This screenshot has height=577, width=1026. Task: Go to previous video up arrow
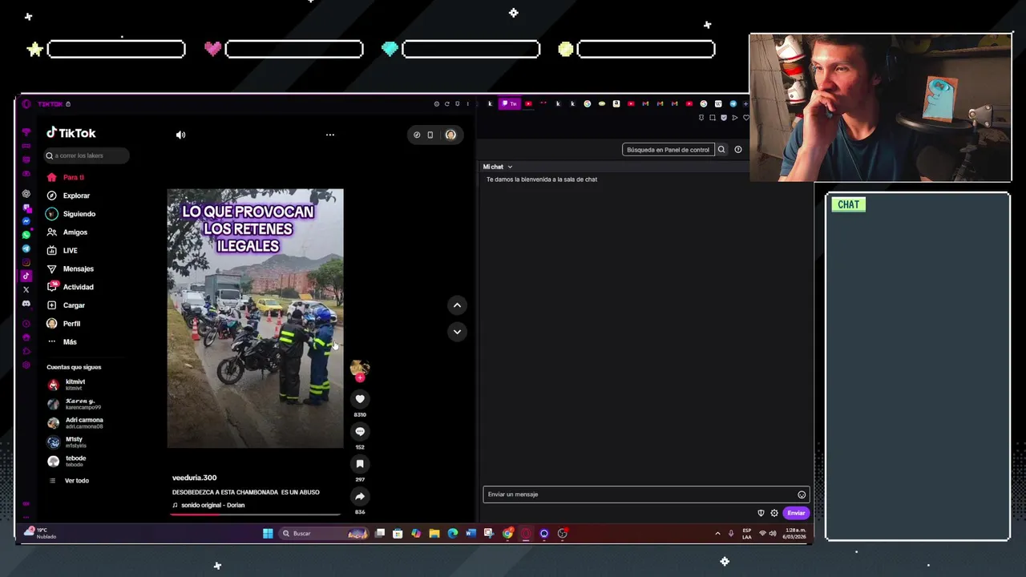(457, 305)
